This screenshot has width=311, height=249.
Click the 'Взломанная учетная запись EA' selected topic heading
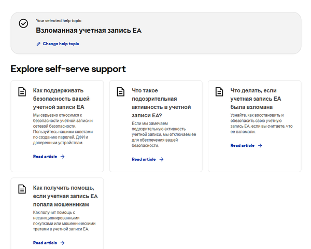pyautogui.click(x=88, y=31)
